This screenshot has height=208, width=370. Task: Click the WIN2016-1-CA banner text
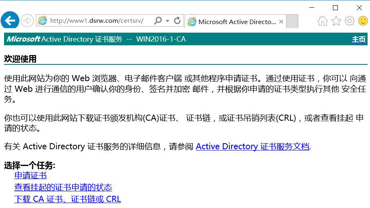(x=161, y=39)
